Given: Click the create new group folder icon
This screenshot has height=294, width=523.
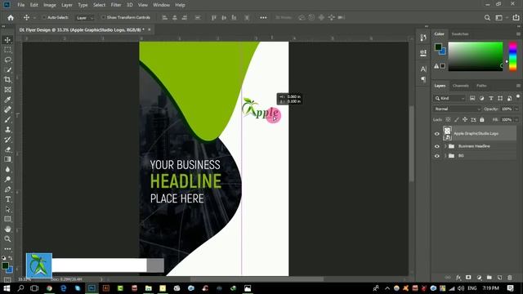Looking at the screenshot, I should point(489,278).
